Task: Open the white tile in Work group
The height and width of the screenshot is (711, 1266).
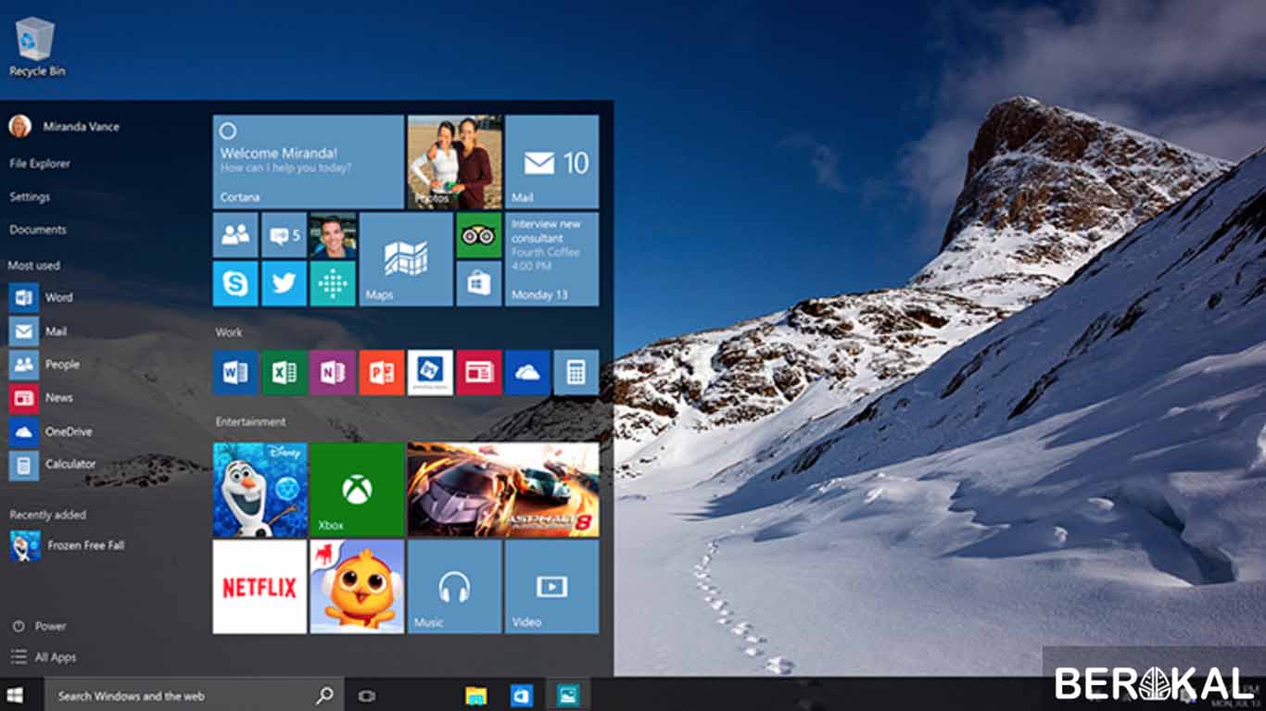Action: (430, 372)
